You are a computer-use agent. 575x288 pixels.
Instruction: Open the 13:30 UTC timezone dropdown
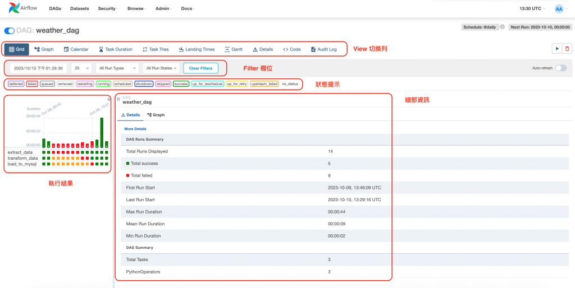click(532, 8)
